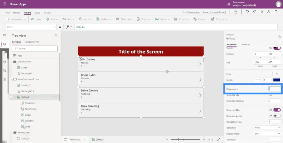The image size is (283, 143).
Task: Collapse the MasterScreen tree node
Action: tap(11, 62)
